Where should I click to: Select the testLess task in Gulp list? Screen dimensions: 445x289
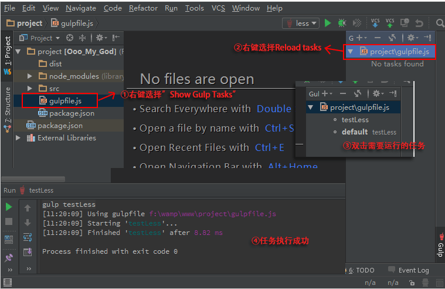tap(355, 120)
